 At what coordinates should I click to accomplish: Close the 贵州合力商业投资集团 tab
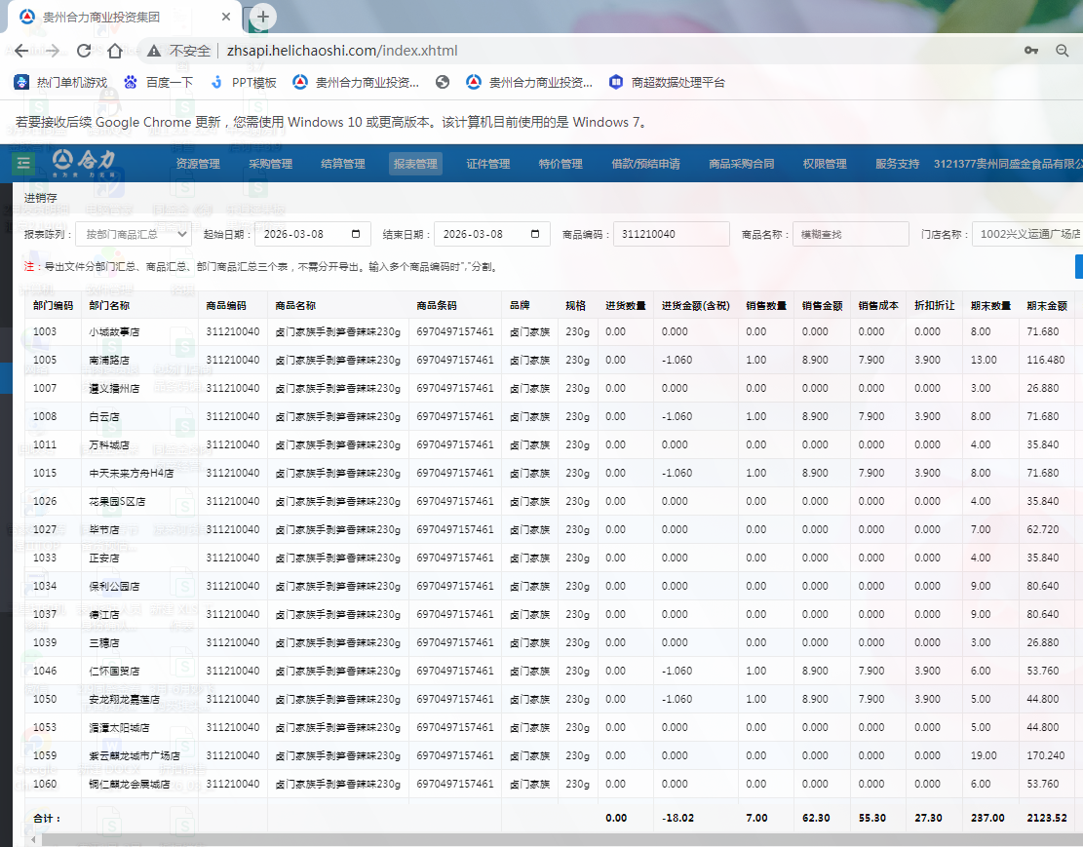(x=225, y=18)
